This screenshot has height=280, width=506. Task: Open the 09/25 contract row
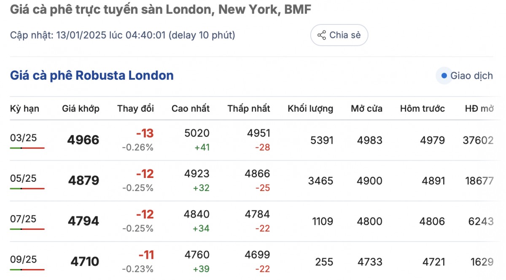pyautogui.click(x=23, y=259)
